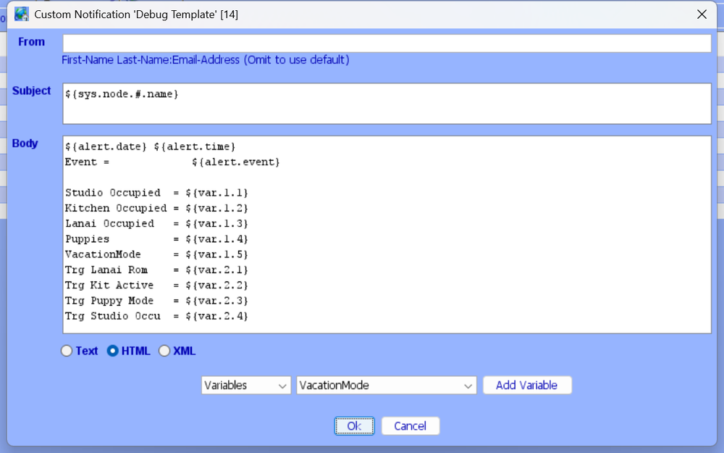The height and width of the screenshot is (453, 724).
Task: Confirm the template with Ok
Action: 354,425
